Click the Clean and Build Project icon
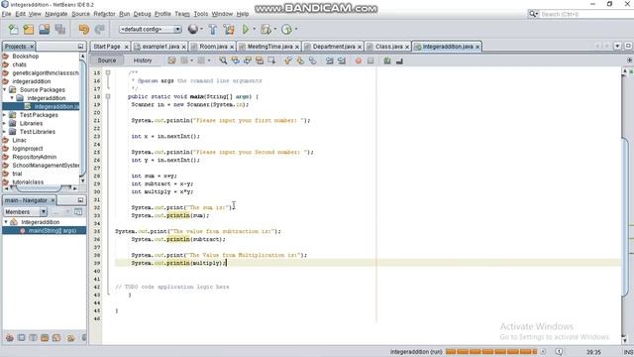 pos(229,29)
